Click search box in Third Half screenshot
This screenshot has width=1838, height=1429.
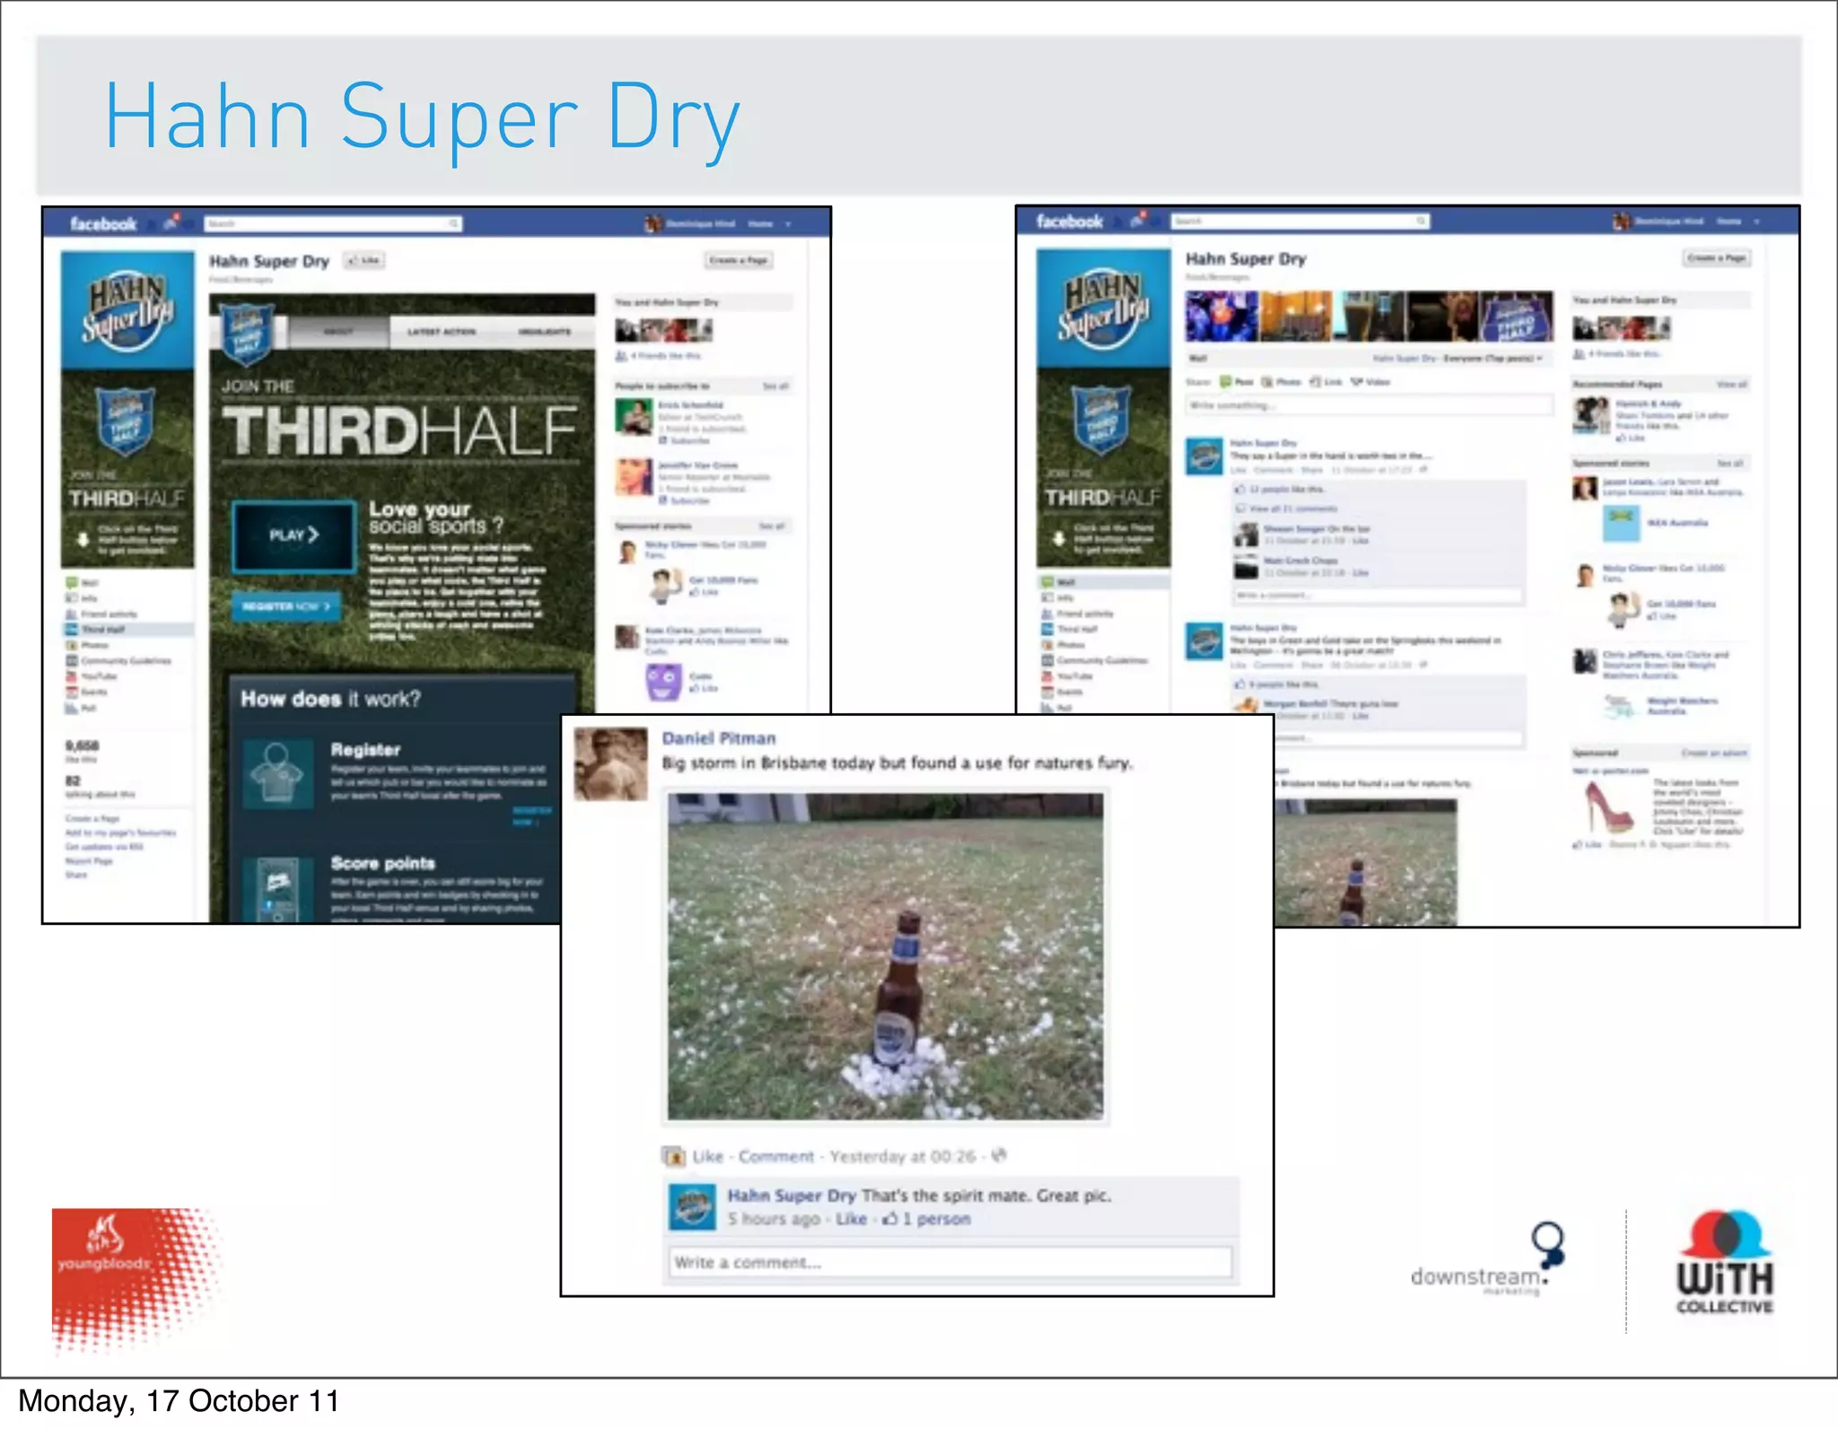[x=333, y=223]
